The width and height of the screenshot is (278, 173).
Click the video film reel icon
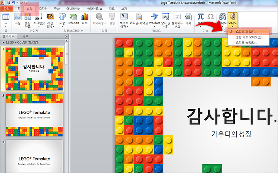[222, 17]
